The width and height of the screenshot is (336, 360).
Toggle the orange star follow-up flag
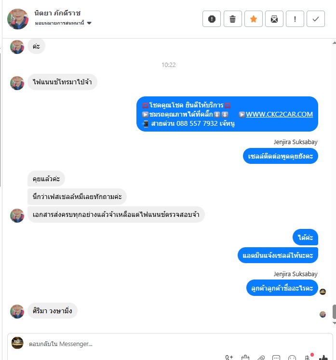tap(253, 19)
